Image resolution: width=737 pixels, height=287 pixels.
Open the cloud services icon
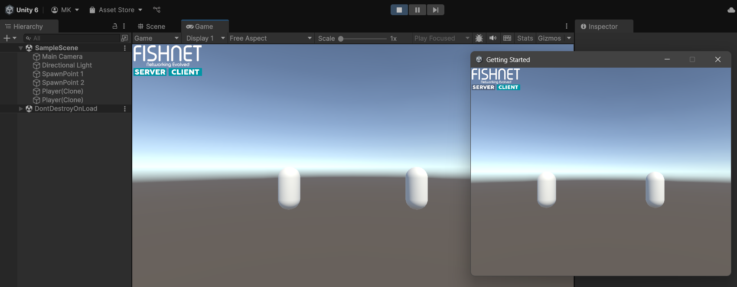coord(731,10)
